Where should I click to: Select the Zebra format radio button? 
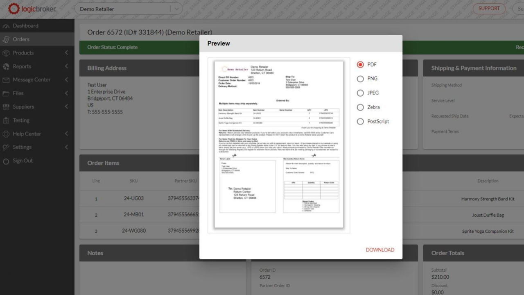(x=360, y=107)
